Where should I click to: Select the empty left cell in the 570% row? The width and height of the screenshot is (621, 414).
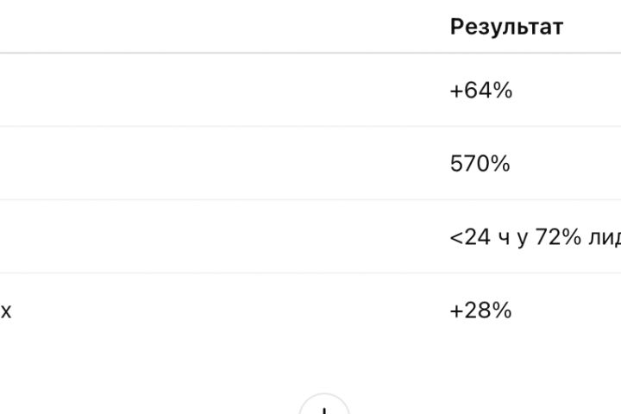point(216,164)
